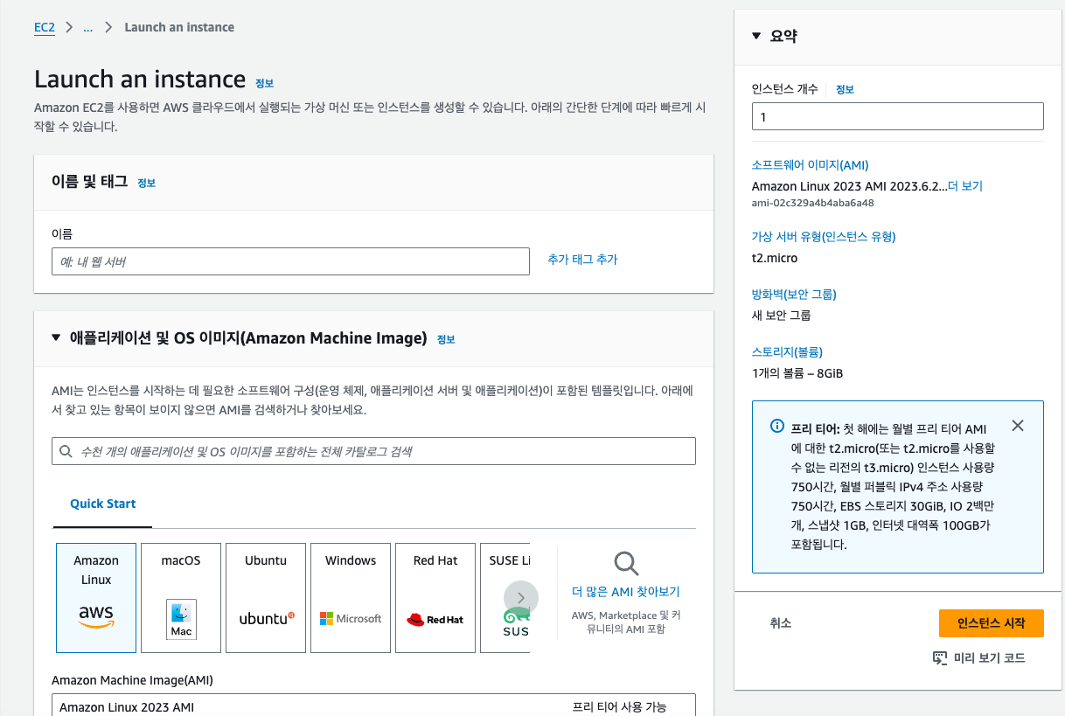The height and width of the screenshot is (716, 1065).
Task: Expand the breadcrumb ellipsis
Action: (x=87, y=27)
